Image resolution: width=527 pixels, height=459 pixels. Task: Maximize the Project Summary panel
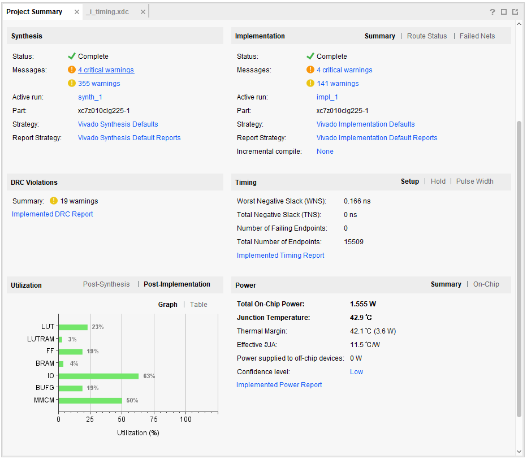click(x=504, y=12)
